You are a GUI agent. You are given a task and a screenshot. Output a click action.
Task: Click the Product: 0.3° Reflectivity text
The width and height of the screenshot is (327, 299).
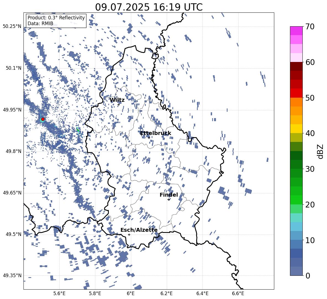click(56, 18)
